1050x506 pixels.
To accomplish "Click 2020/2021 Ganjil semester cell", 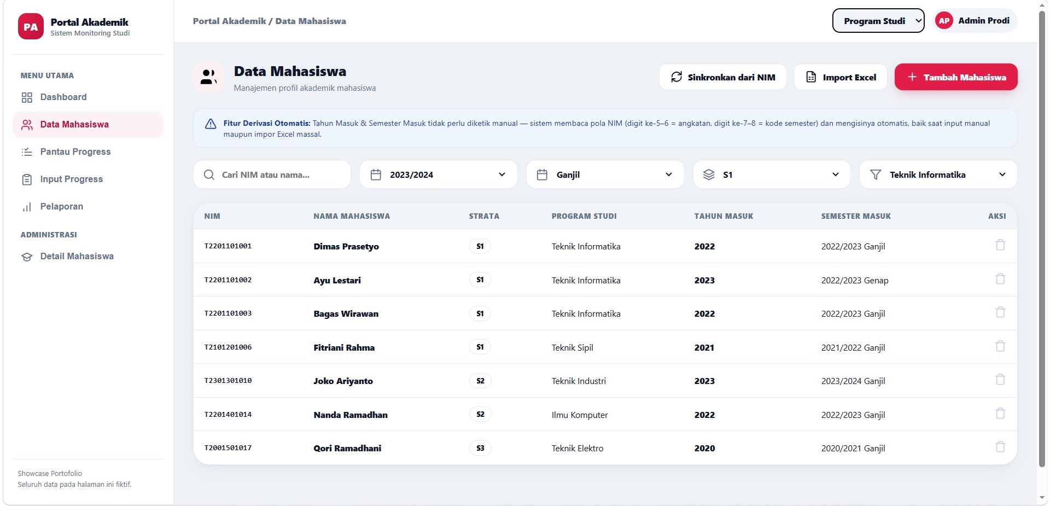I will pos(853,449).
